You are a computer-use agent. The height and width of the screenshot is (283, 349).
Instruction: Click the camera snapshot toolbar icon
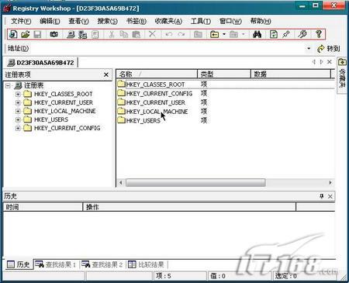[54, 34]
